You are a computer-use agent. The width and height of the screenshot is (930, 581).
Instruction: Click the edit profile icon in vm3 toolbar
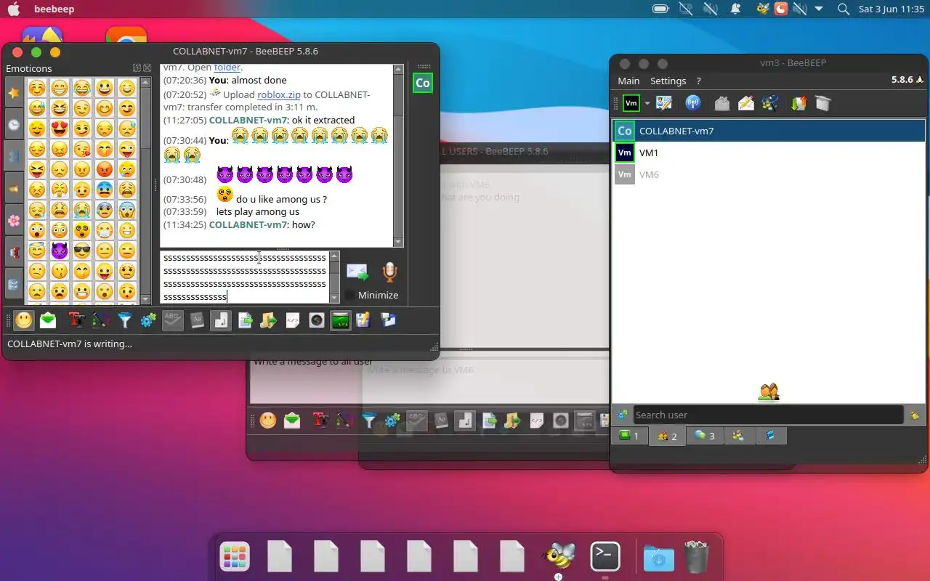[663, 103]
